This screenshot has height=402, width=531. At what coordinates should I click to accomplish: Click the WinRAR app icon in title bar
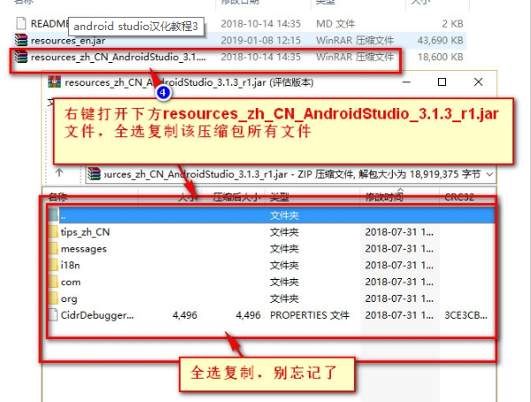click(54, 81)
